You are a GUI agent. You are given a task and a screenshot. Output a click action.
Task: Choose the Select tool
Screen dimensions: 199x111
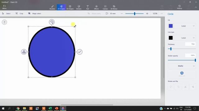point(6,14)
